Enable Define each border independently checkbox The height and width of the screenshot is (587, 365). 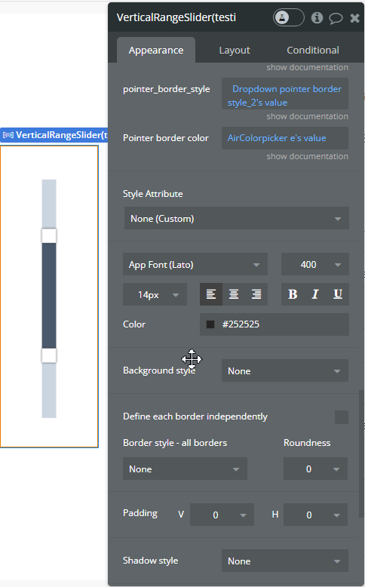pyautogui.click(x=342, y=417)
